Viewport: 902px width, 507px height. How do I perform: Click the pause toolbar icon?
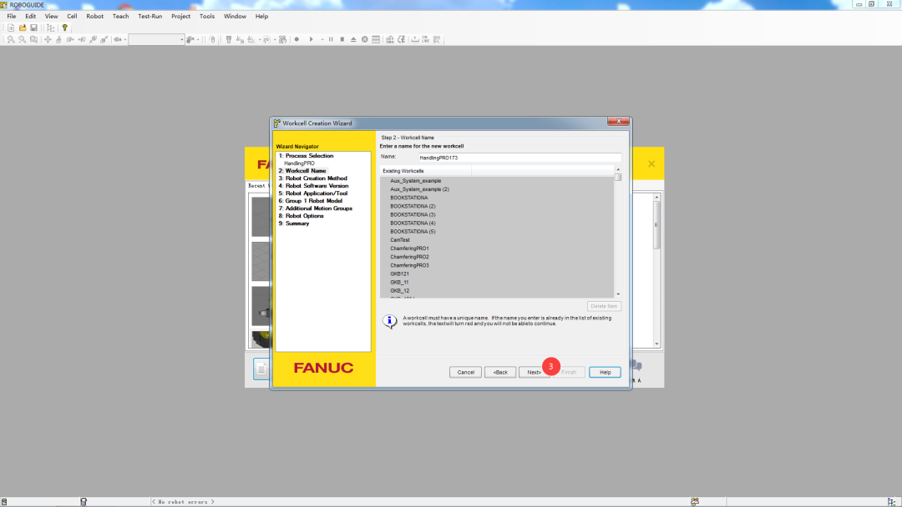331,40
